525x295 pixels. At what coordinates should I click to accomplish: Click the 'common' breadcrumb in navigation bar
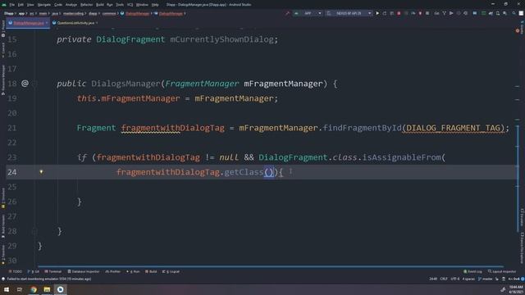click(109, 14)
